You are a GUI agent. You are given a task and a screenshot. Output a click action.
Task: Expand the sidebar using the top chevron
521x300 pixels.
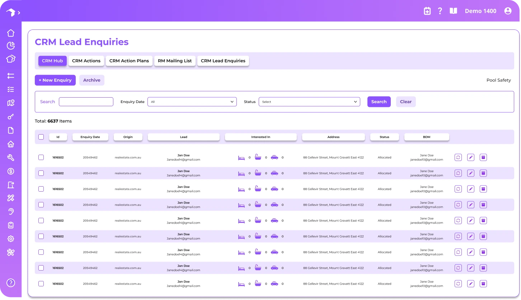[19, 13]
